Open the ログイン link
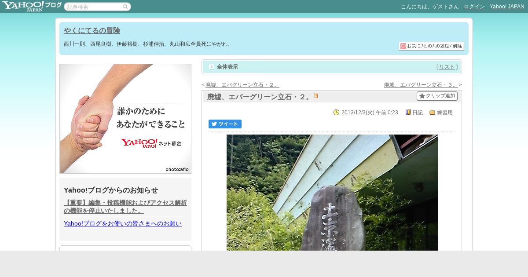Viewport: 528px width, 277px height. pos(474,7)
